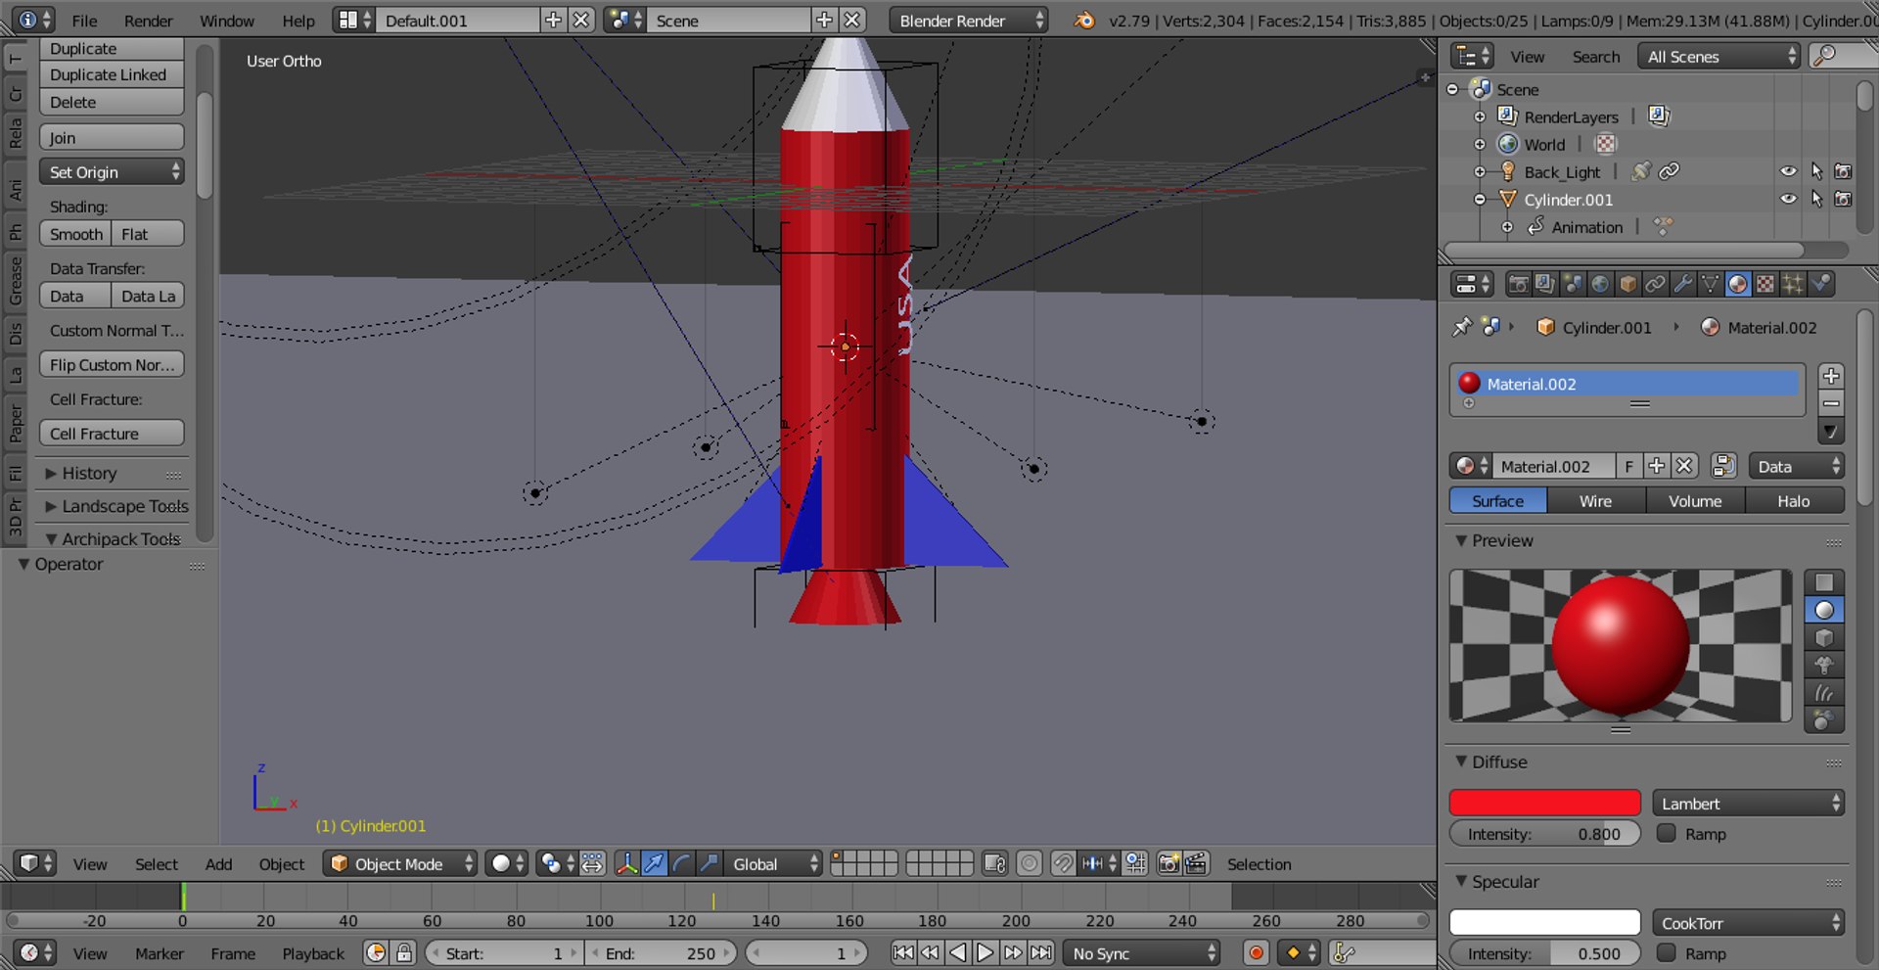This screenshot has height=970, width=1879.
Task: Open the Render properties tab (camera icon)
Action: (x=1518, y=285)
